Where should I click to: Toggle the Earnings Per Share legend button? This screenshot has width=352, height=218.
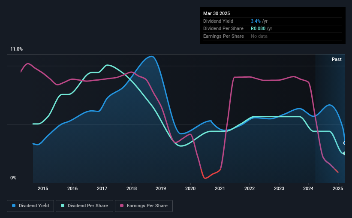click(144, 206)
